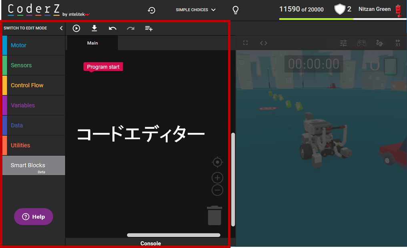Click the horizontal workspace scrollbar
Viewport: 407px width, 248px height.
(173, 235)
